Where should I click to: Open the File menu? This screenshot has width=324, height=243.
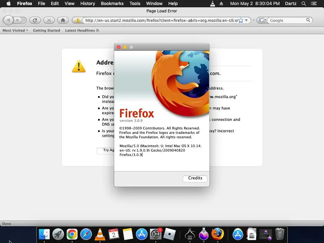[41, 3]
